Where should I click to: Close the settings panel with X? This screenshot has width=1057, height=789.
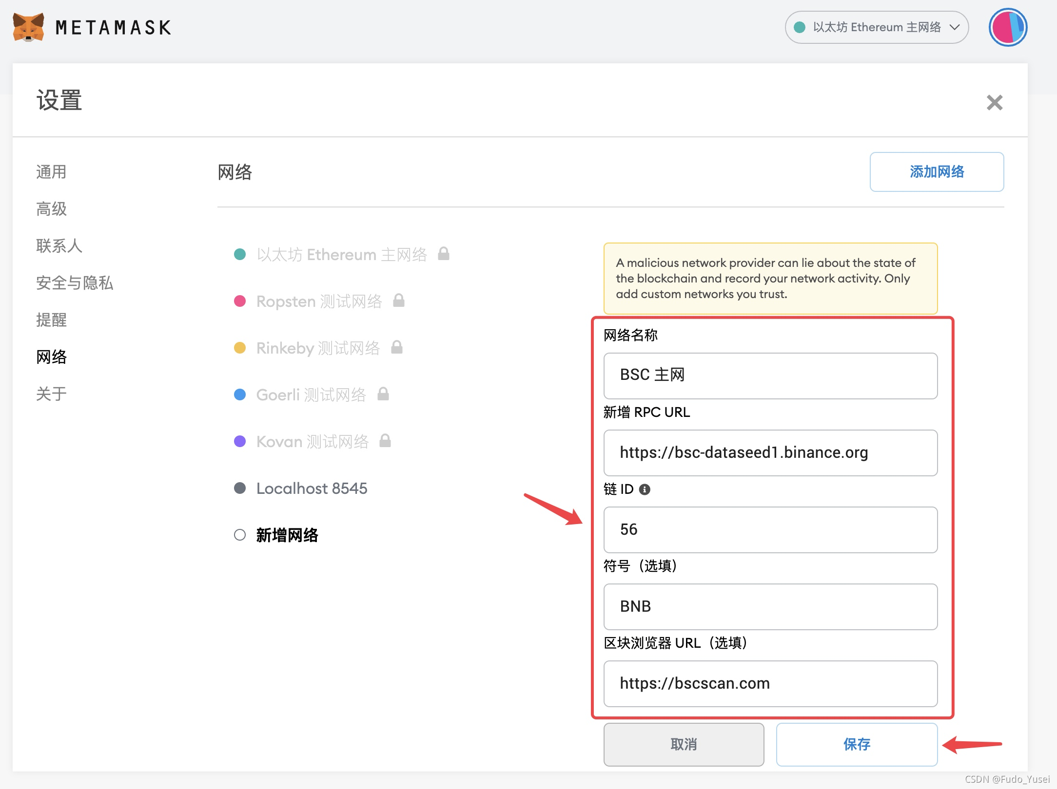(995, 103)
